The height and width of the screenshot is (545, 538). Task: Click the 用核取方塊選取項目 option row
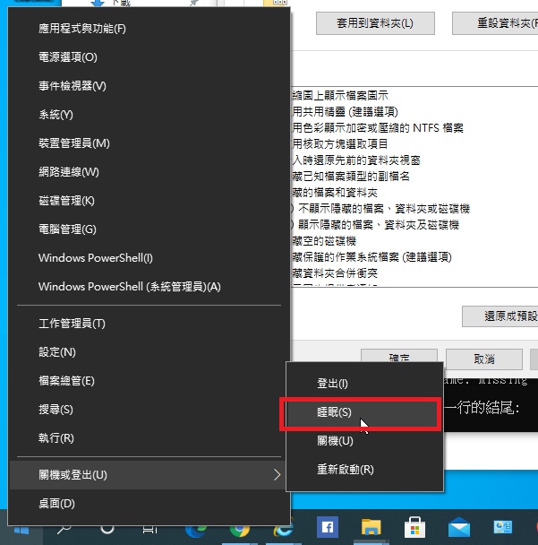340,144
